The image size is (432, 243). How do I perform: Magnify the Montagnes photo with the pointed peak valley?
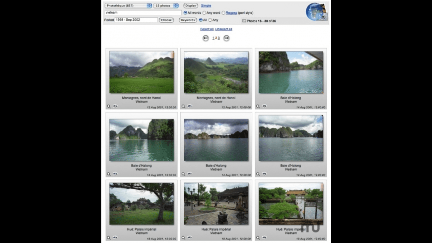[183, 106]
